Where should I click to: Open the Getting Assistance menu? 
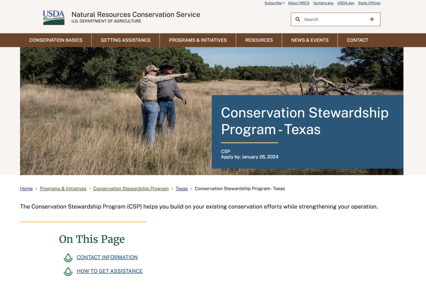[125, 40]
